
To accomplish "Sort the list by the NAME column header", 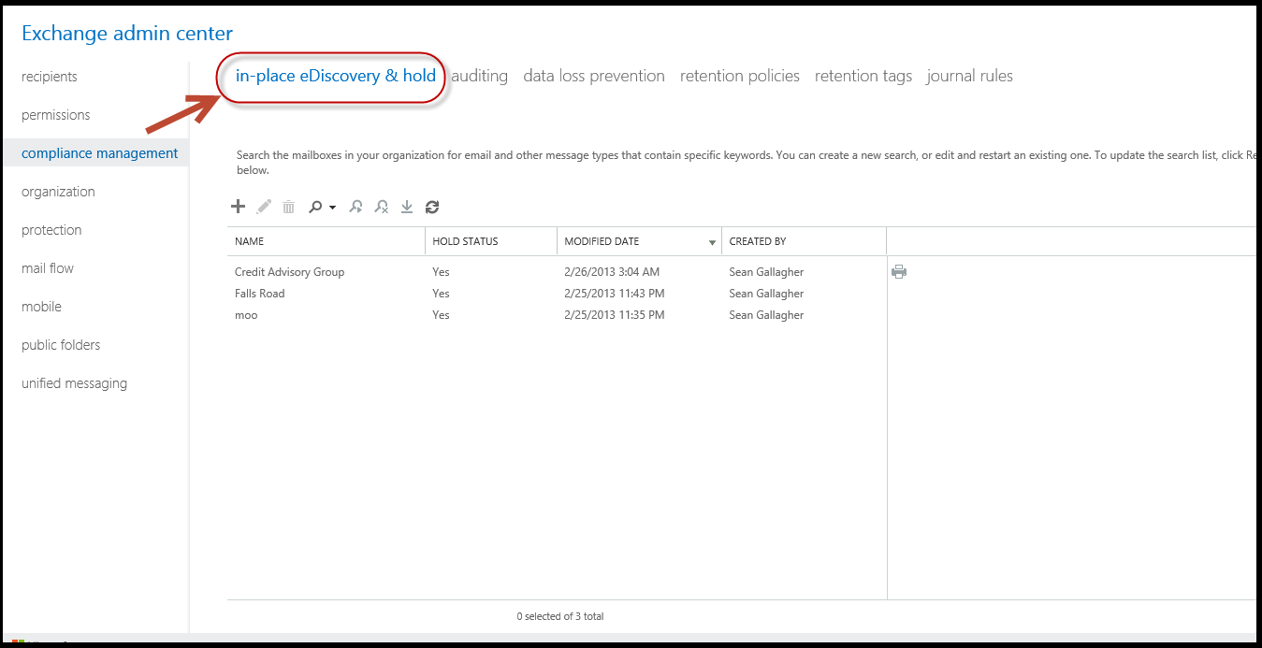I will (x=326, y=241).
